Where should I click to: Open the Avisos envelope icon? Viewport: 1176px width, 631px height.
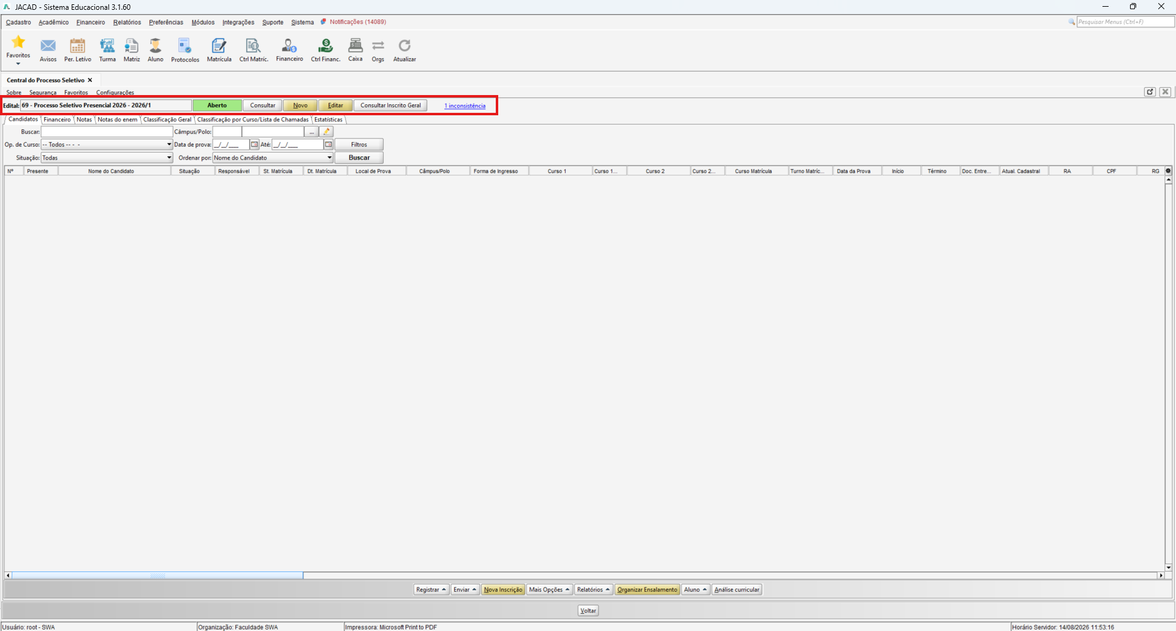pos(48,46)
